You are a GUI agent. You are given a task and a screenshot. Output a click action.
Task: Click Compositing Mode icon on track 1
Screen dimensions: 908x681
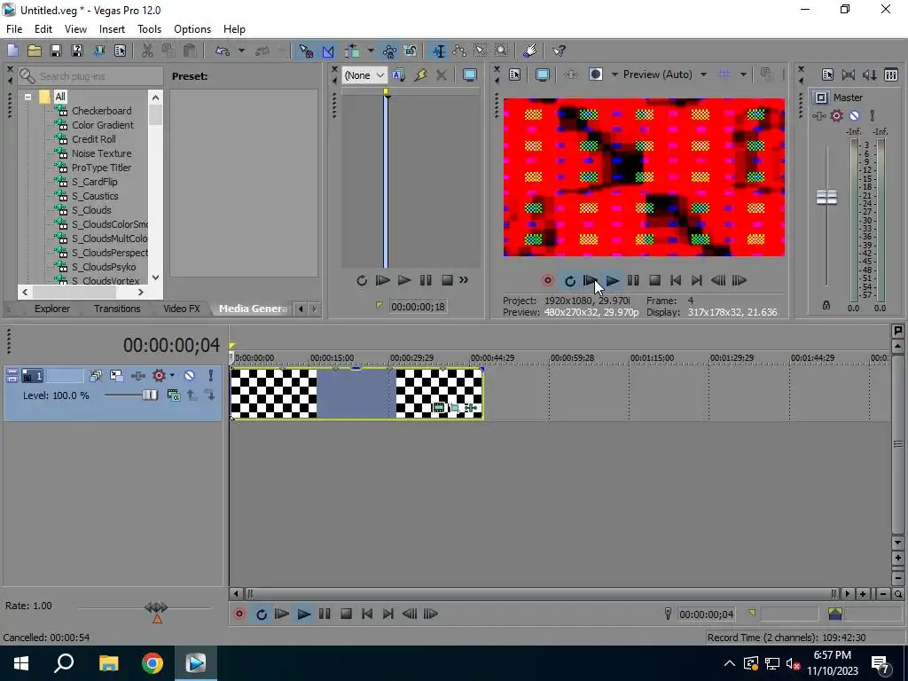(x=173, y=395)
